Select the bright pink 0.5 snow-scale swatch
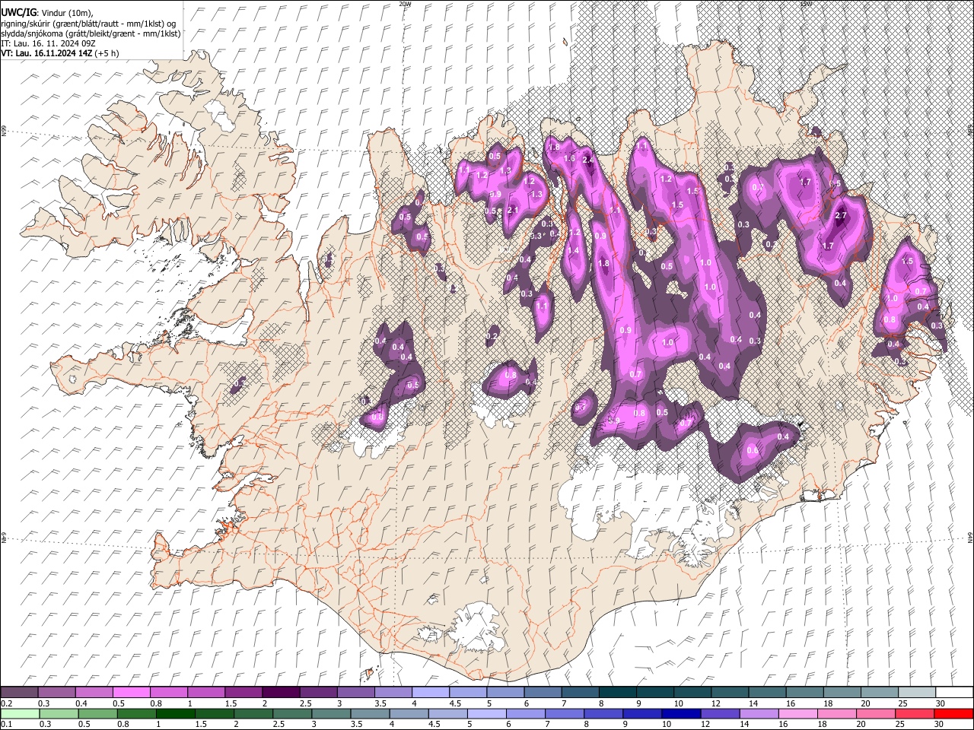Viewport: 974px width, 730px height. (131, 692)
